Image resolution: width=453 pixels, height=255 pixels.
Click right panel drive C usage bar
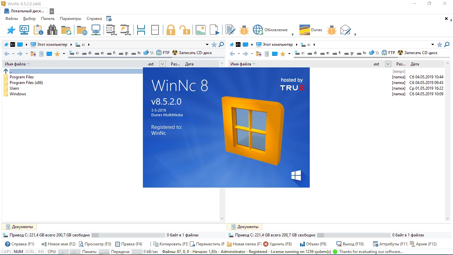[x=353, y=235]
